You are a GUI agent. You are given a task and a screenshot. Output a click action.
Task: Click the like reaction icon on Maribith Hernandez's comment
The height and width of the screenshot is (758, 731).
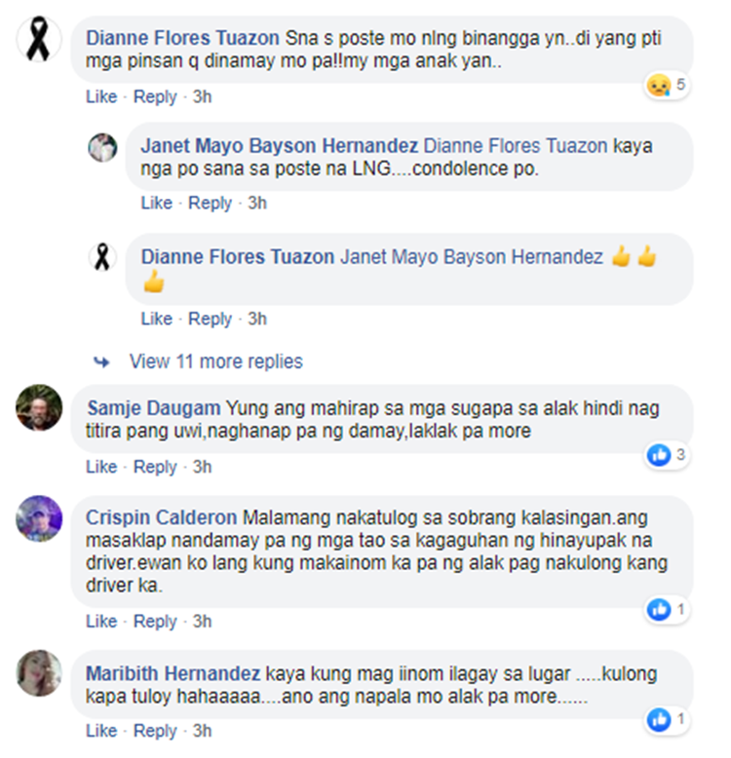point(660,720)
